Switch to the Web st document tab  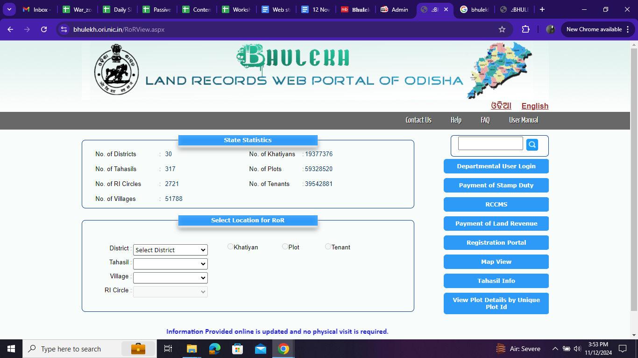tap(276, 9)
